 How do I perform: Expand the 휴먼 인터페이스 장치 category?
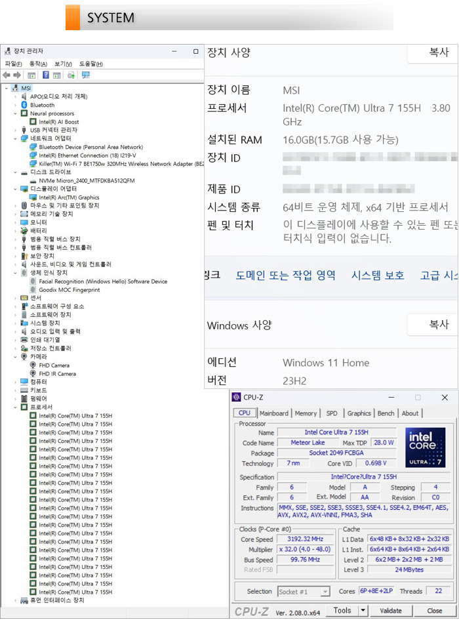click(x=16, y=600)
